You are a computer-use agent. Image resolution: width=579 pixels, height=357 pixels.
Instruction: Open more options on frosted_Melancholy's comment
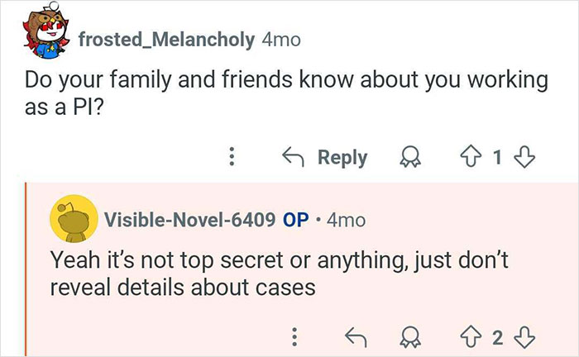(233, 156)
